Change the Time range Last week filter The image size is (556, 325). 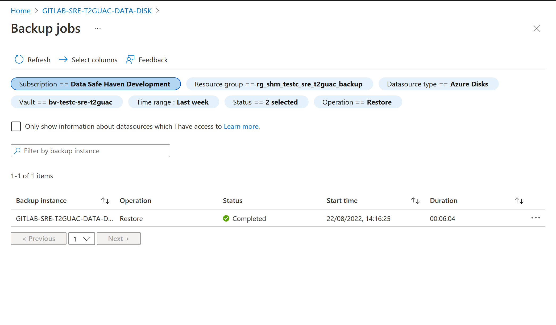tap(174, 102)
